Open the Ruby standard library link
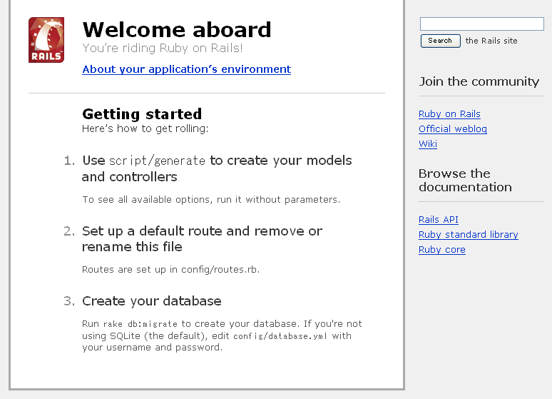The height and width of the screenshot is (399, 552). tap(469, 235)
